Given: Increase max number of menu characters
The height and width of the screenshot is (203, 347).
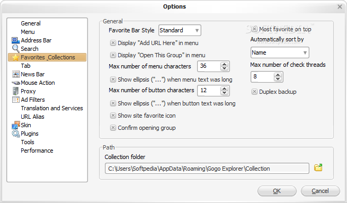Looking at the screenshot, I should click(x=225, y=65).
